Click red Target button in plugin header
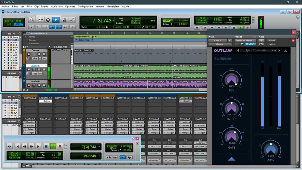Image resolution: width=302 pixels, height=170 pixels. pyautogui.click(x=293, y=41)
